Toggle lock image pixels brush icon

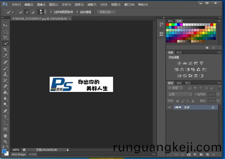click(x=183, y=101)
